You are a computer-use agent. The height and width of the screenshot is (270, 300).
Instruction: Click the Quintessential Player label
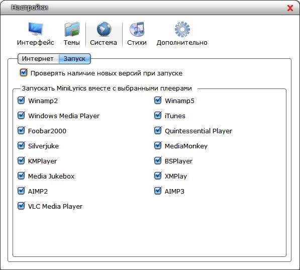(198, 131)
